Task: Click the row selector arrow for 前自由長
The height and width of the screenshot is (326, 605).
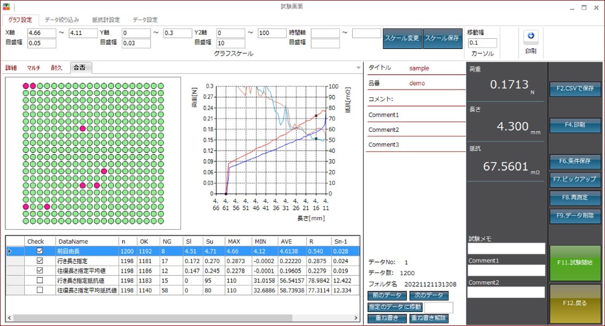Action: pos(9,251)
